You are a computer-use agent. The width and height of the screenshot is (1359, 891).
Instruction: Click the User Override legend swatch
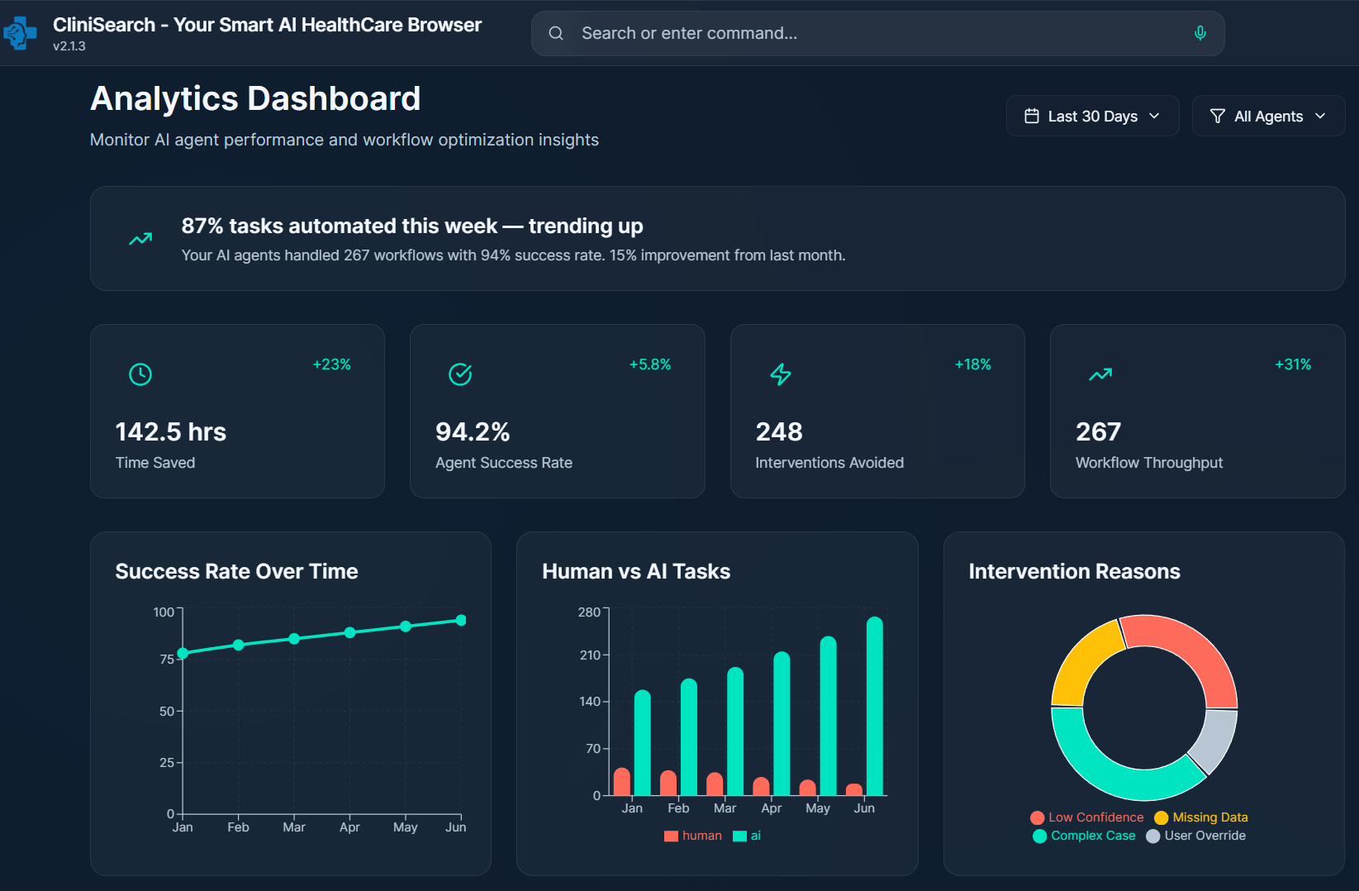click(x=1153, y=836)
